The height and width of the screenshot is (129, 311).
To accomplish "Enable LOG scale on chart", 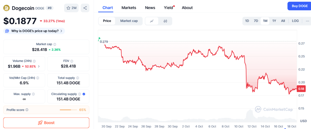I will (x=295, y=21).
